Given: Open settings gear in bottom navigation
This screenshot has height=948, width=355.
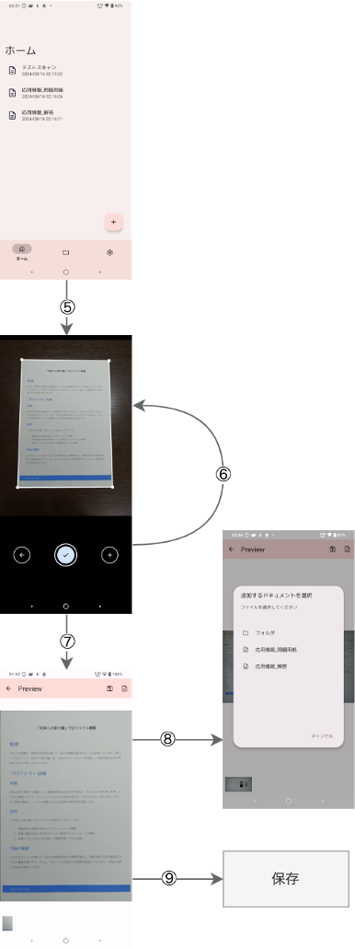Looking at the screenshot, I should [109, 253].
